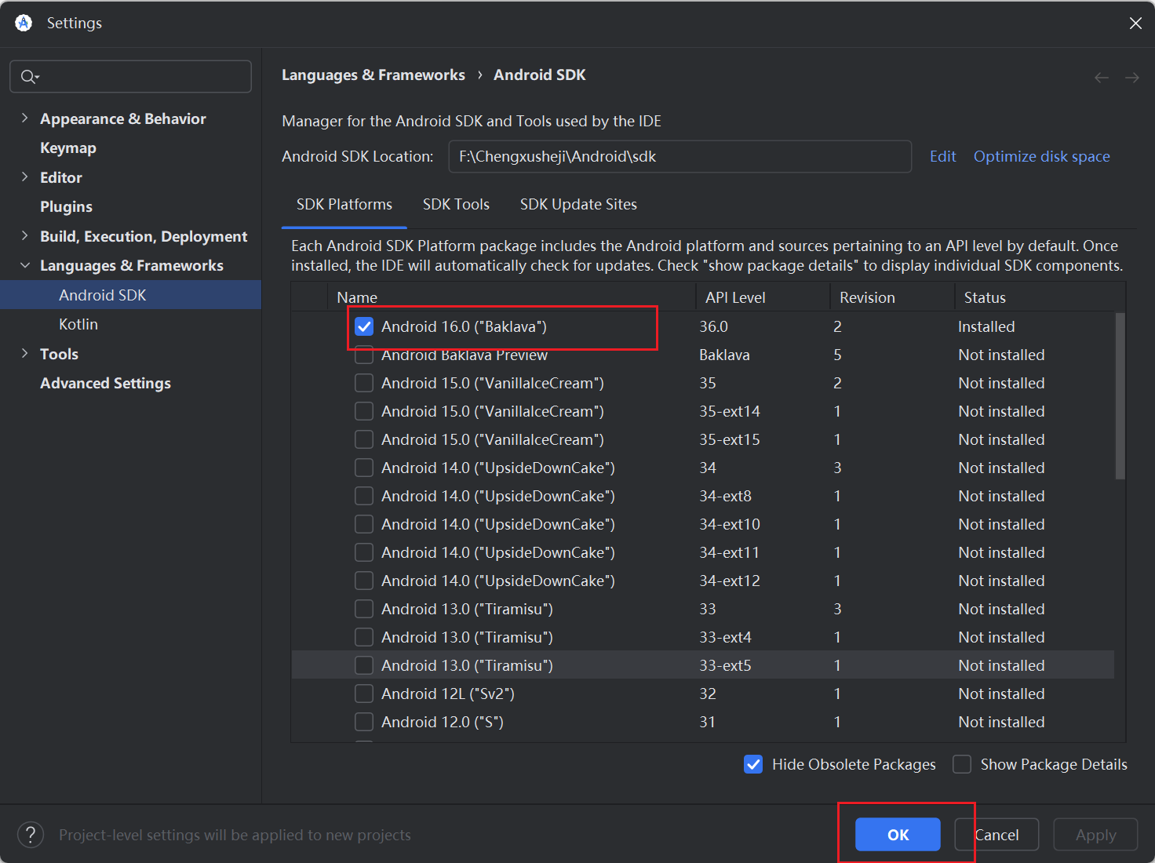The width and height of the screenshot is (1155, 863).
Task: Check Android 14.0 34-ext8 checkbox
Action: pos(364,496)
